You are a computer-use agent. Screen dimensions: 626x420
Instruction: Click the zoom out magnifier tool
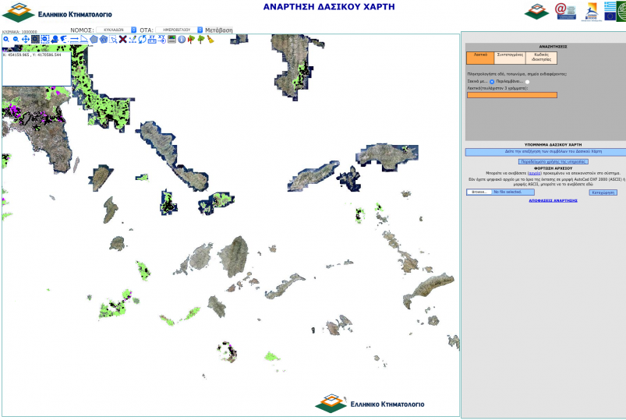coord(16,39)
